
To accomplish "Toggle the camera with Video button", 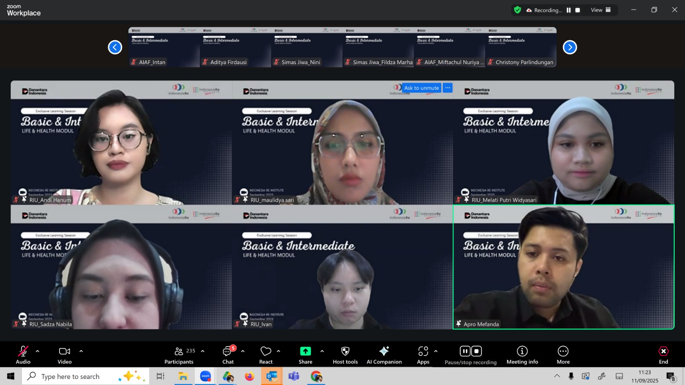I will [x=65, y=355].
